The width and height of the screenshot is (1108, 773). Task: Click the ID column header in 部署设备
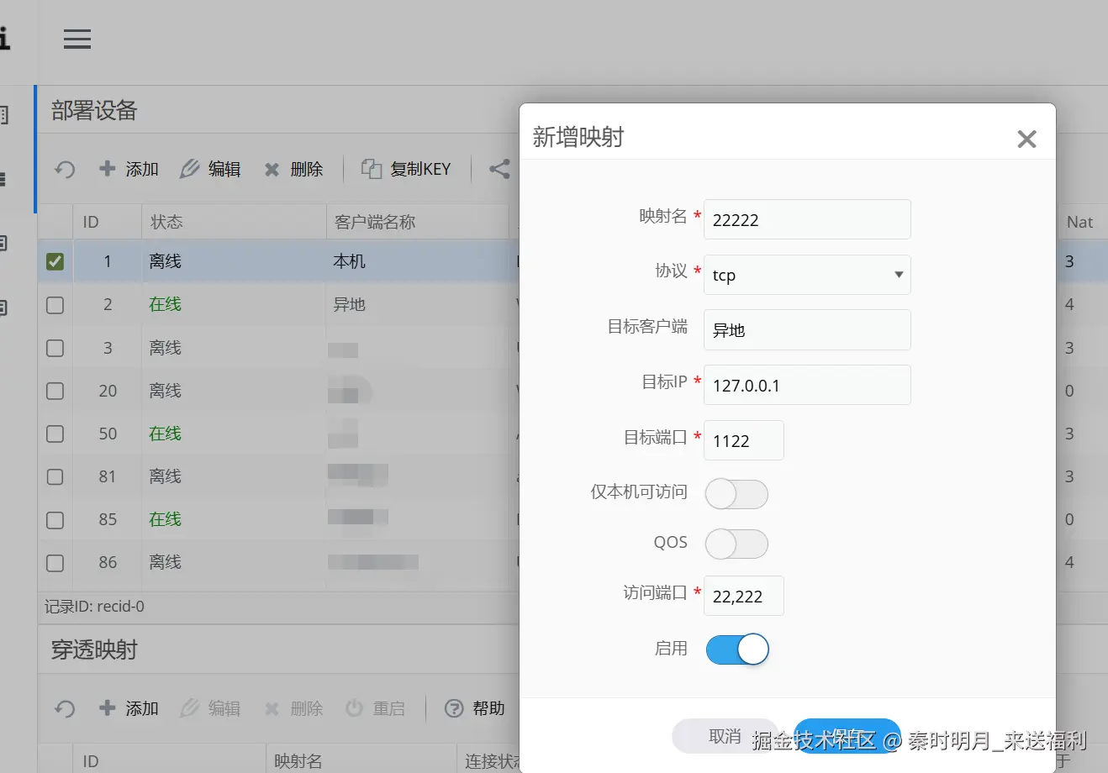click(107, 222)
